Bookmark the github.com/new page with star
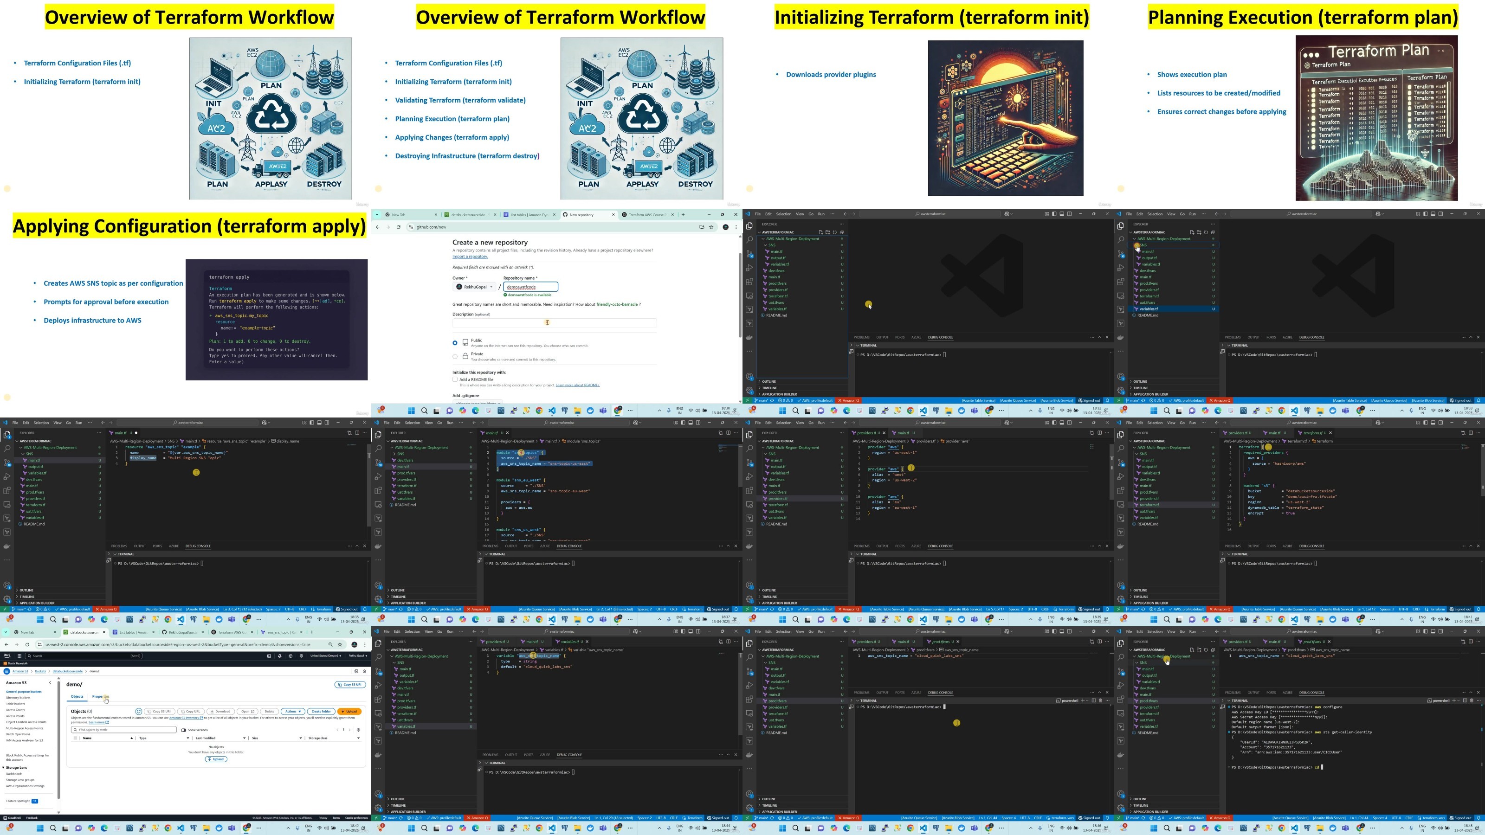The image size is (1485, 835). 711,227
